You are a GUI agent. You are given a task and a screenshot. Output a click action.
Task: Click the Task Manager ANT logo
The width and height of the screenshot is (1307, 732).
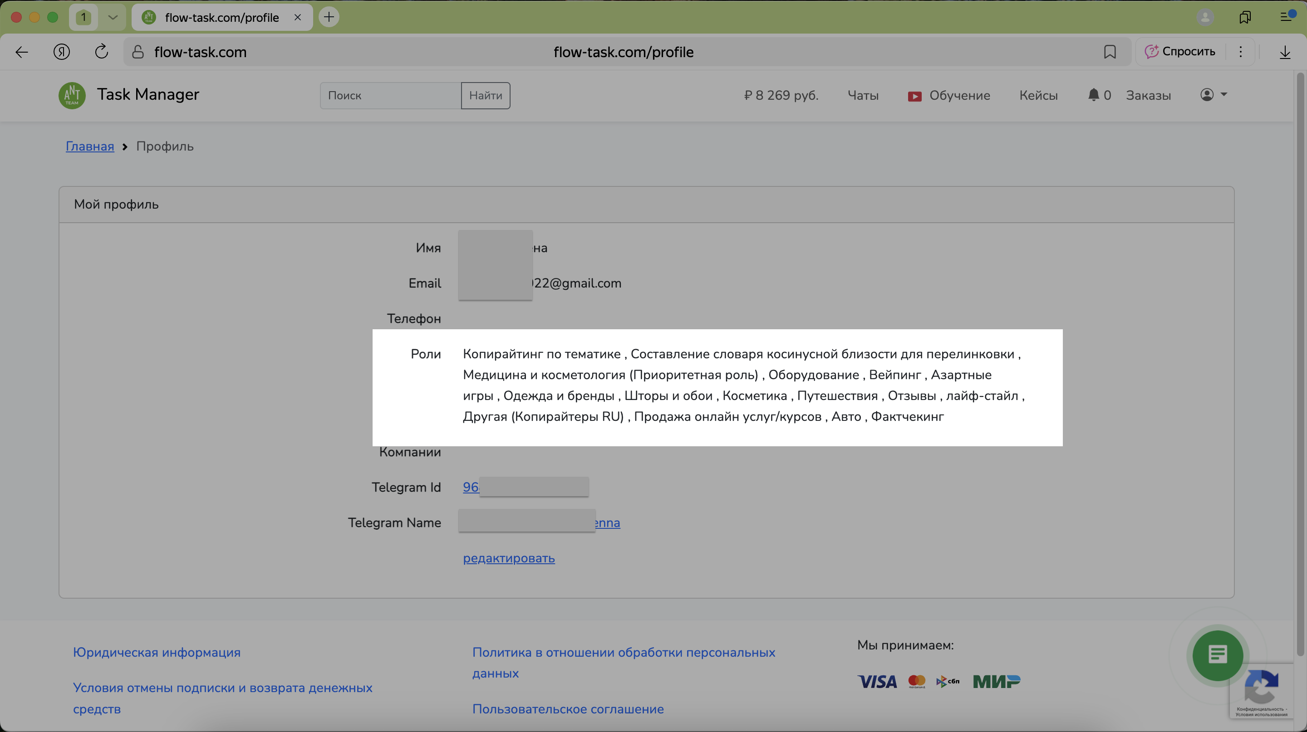tap(72, 95)
